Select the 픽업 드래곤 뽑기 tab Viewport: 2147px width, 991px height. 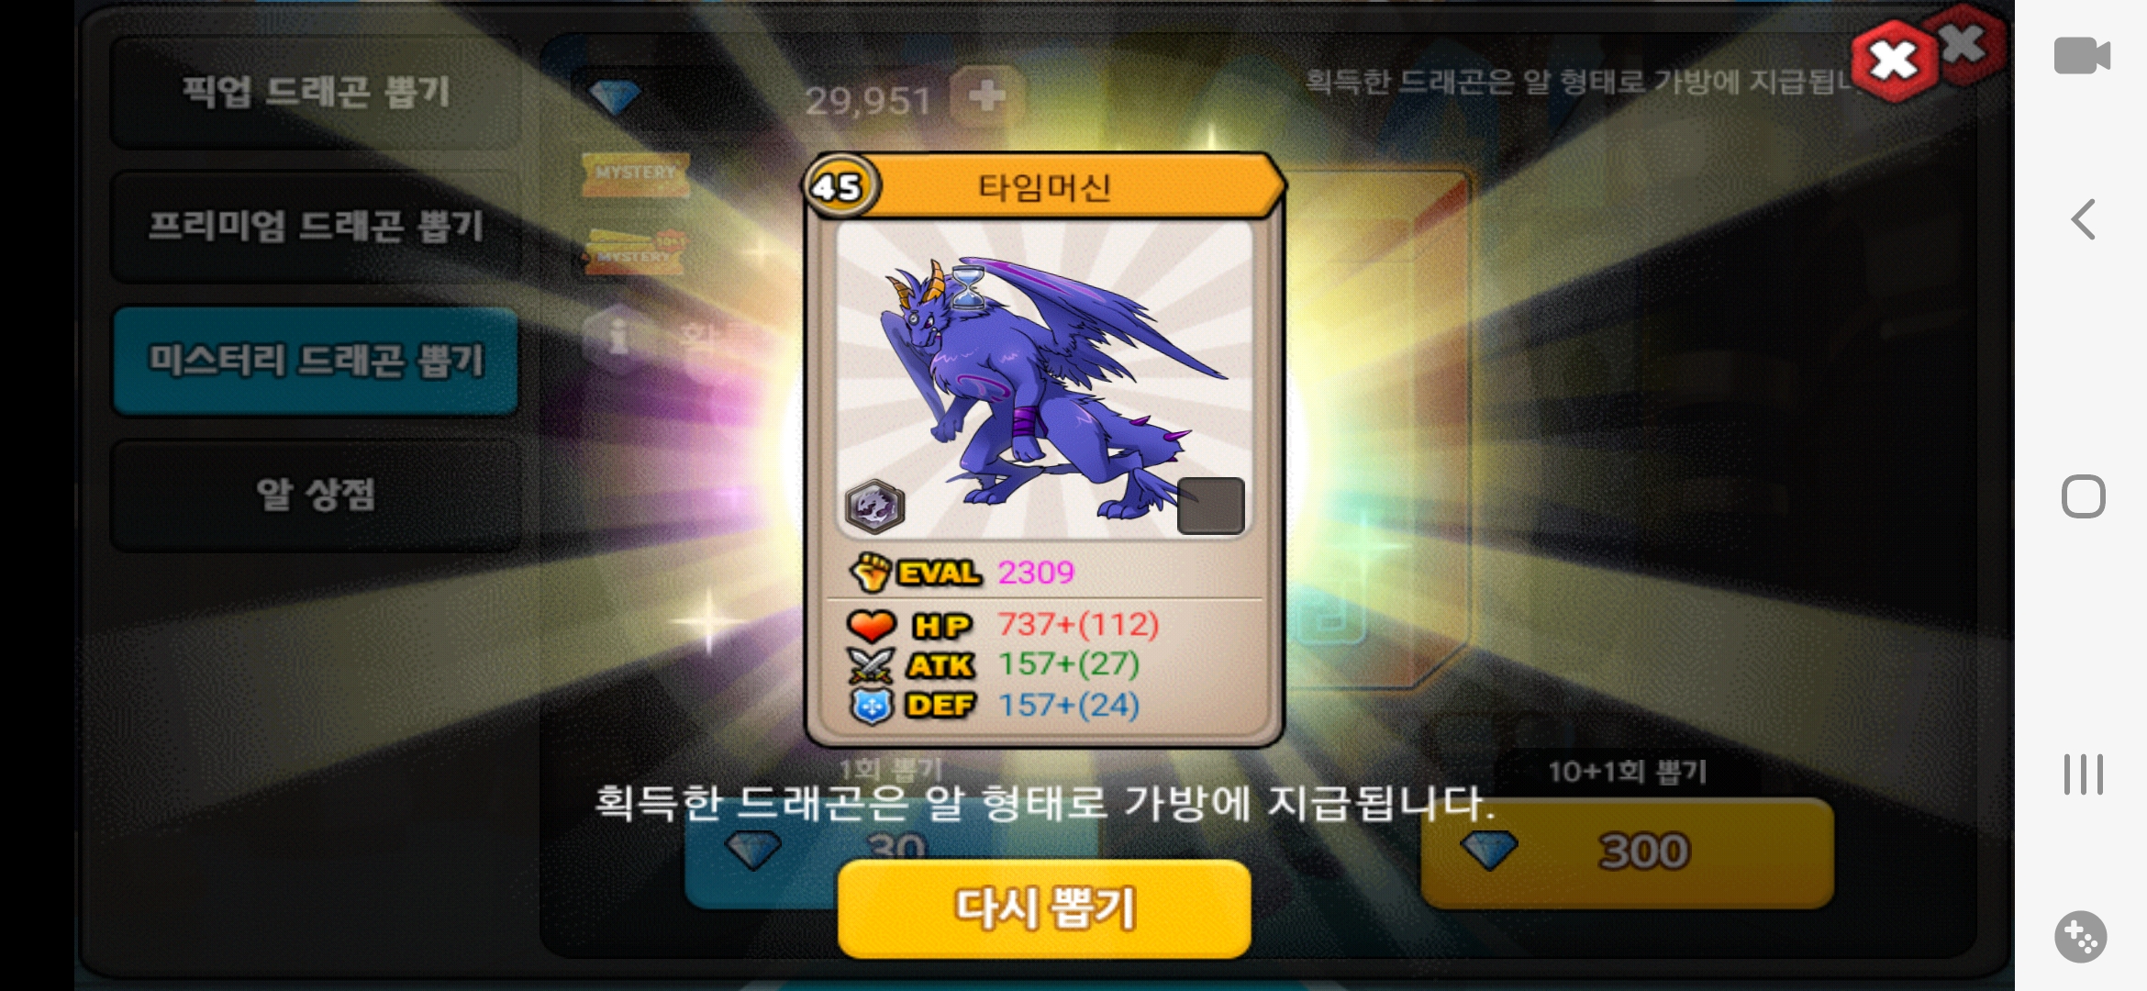pyautogui.click(x=315, y=92)
